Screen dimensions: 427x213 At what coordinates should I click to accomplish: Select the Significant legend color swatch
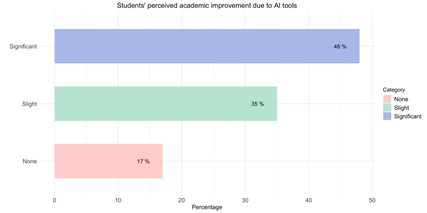387,116
